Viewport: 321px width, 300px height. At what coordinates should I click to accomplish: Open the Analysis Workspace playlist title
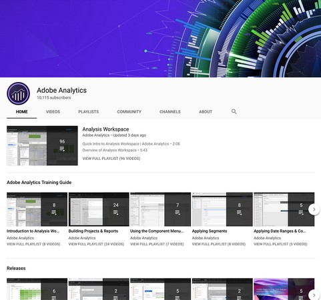[105, 129]
